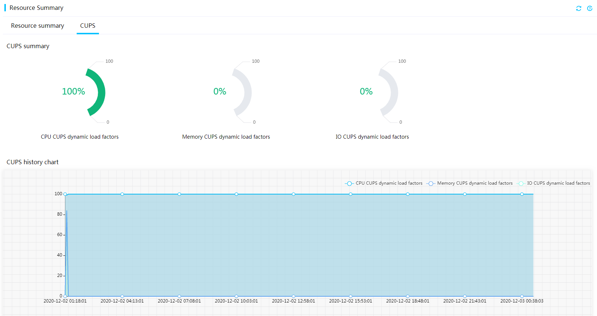Viewport: 597px width, 316px height.
Task: Click the IO gauge 0% value
Action: tap(366, 91)
